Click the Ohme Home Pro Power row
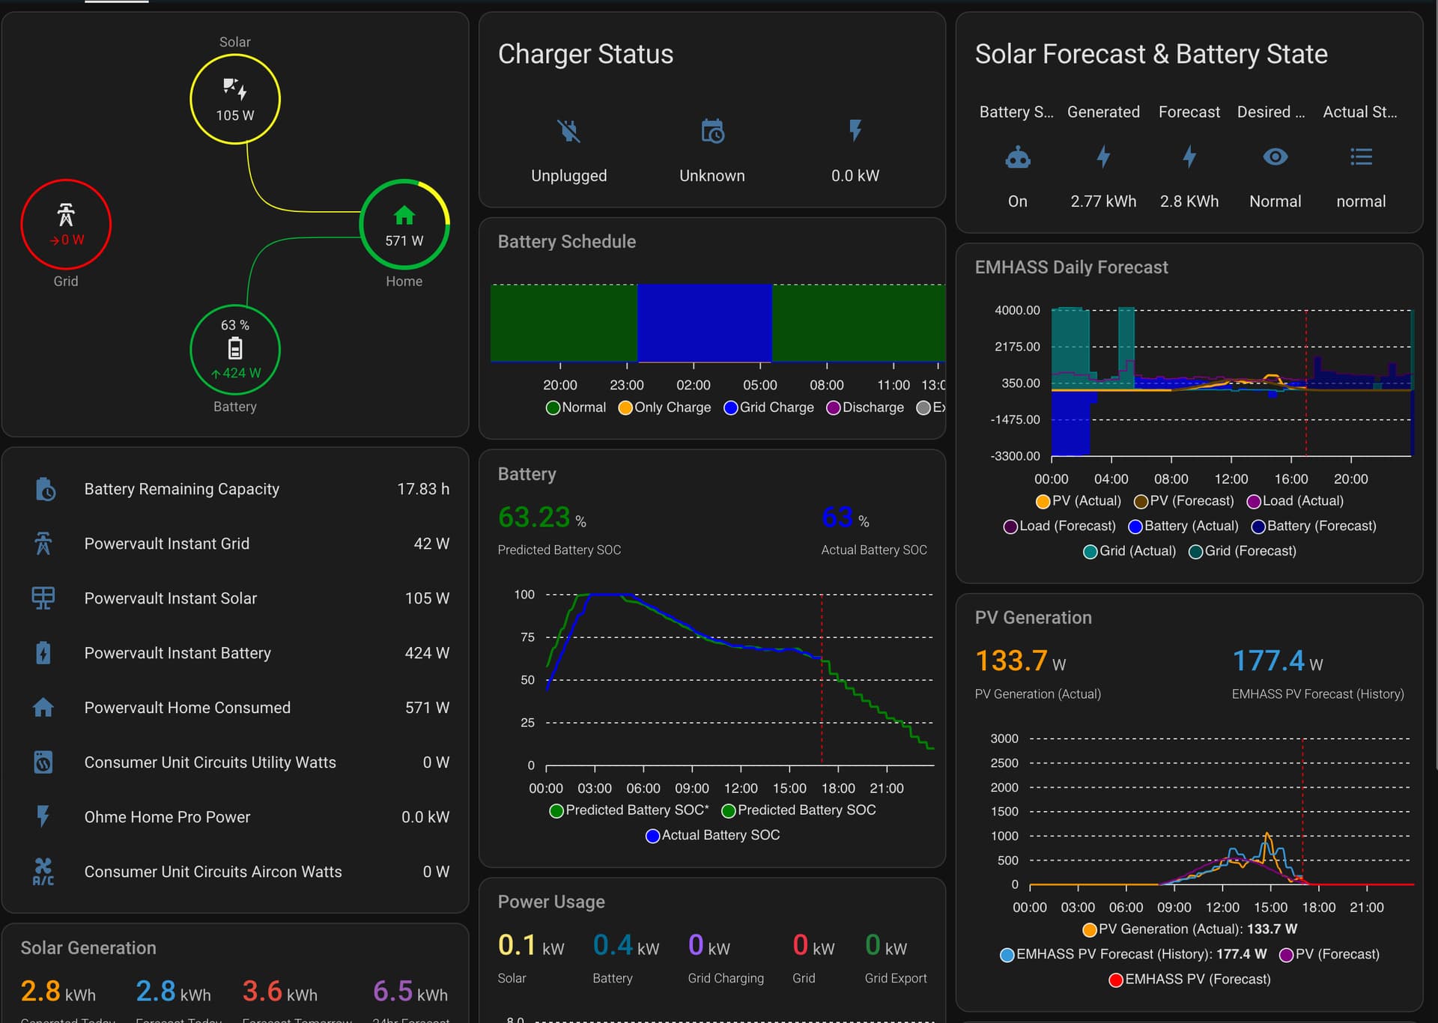 (167, 817)
